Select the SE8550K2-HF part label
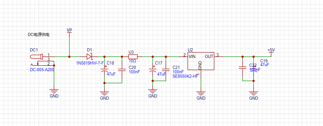Viewport: 323px width, 126px height. 185,76
